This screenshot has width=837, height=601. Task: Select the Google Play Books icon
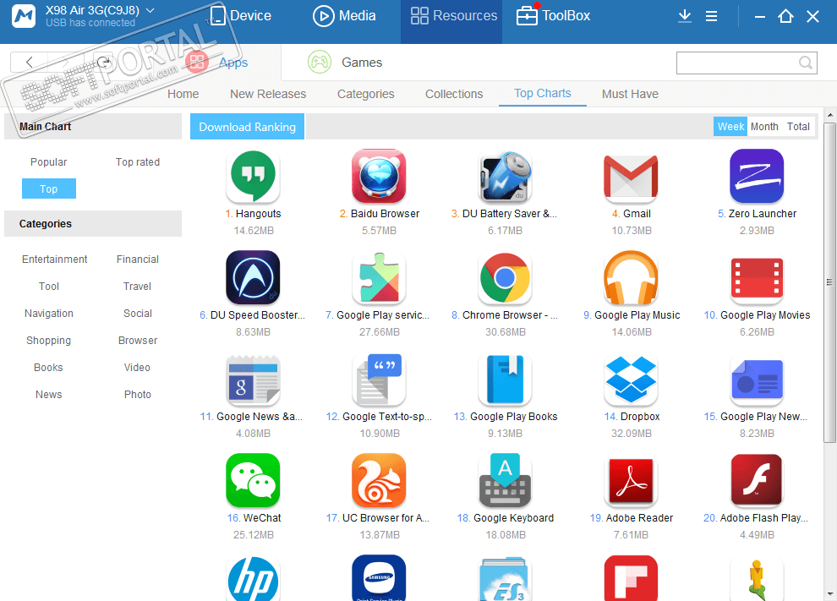tap(505, 379)
